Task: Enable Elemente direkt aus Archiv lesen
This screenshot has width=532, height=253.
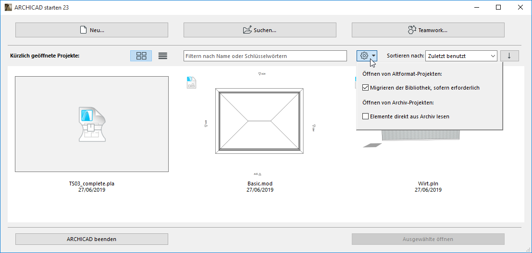Action: [365, 116]
